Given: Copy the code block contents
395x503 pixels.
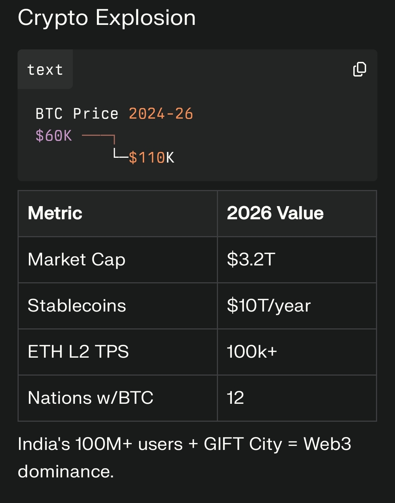Looking at the screenshot, I should (x=360, y=69).
